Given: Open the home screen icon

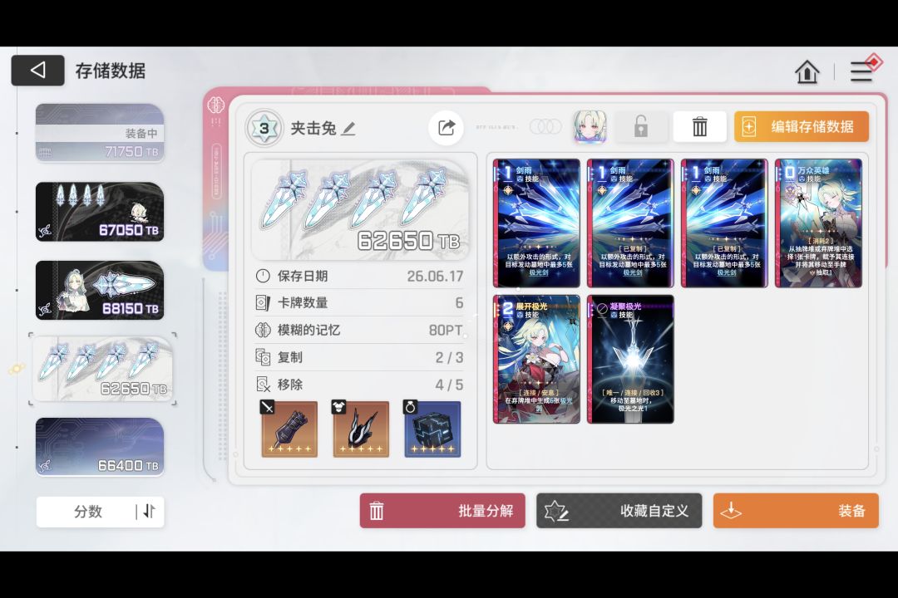Looking at the screenshot, I should pos(807,71).
